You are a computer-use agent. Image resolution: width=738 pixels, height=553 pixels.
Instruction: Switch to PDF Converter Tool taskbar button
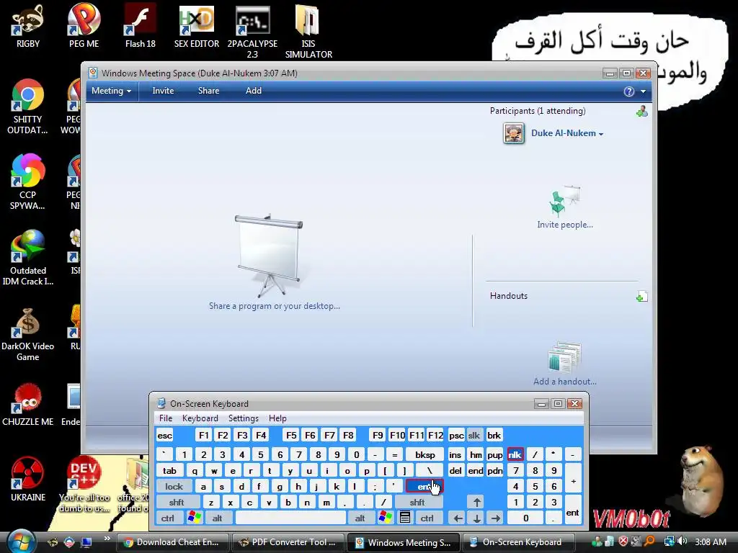(288, 542)
